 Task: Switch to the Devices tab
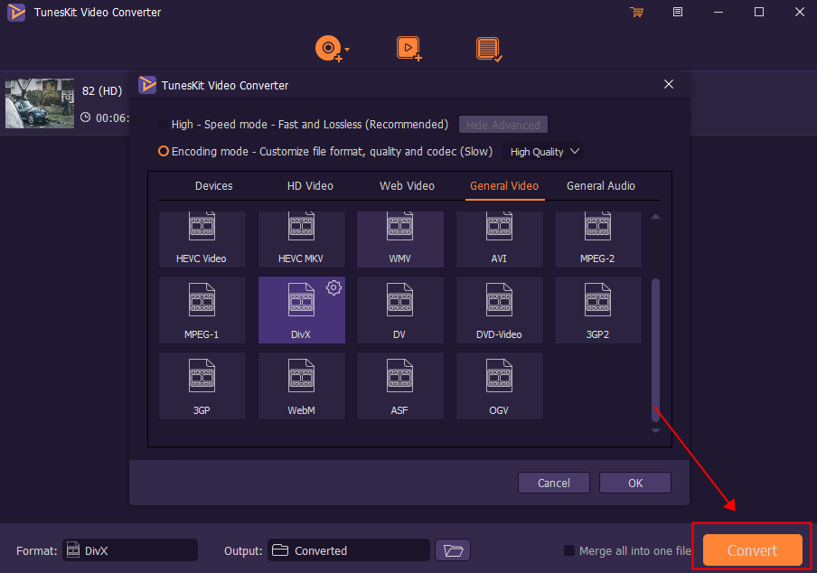pos(213,186)
